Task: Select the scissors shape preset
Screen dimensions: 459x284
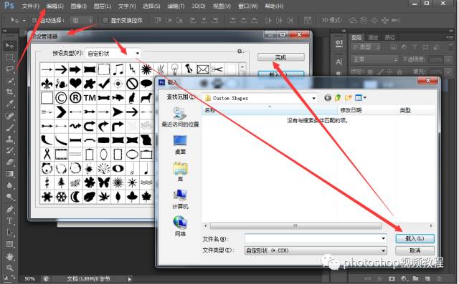Action: (217, 69)
